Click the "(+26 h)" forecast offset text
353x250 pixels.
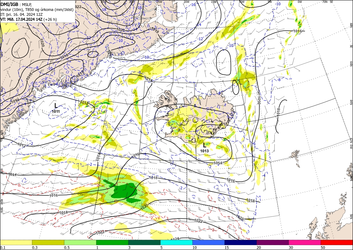[x=50, y=19]
